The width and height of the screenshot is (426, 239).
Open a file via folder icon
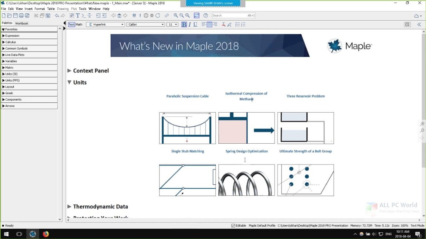[x=10, y=16]
